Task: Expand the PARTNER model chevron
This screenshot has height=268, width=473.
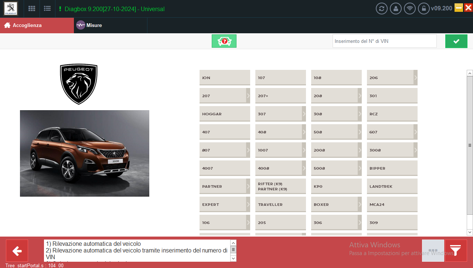Action: click(248, 186)
